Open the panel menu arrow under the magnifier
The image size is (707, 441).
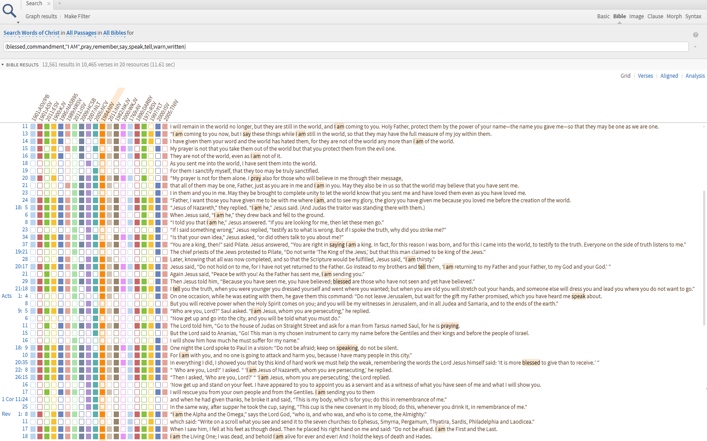click(x=18, y=22)
